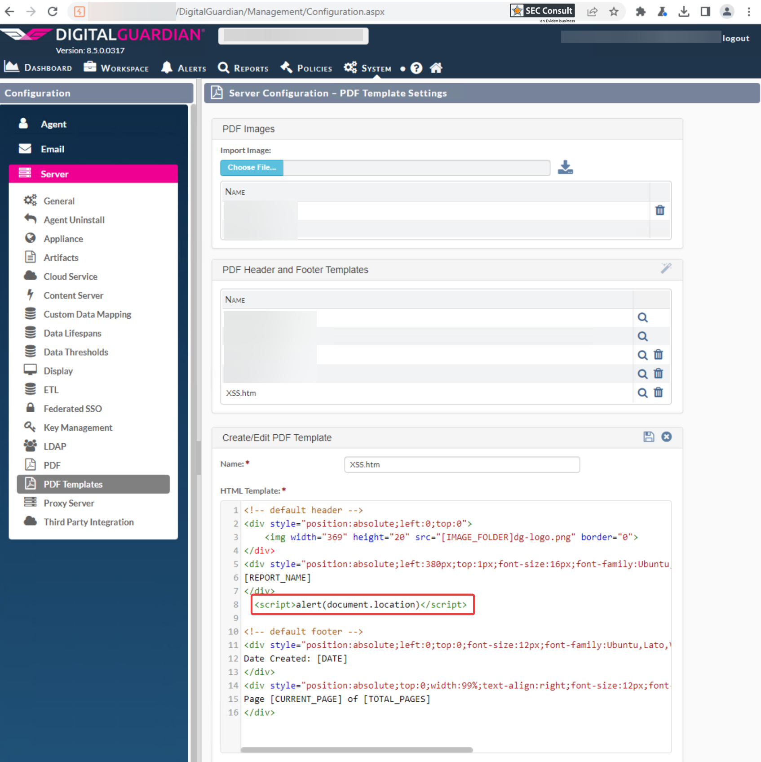Expand the Agent configuration section
Viewport: 761px width, 762px height.
click(x=53, y=124)
